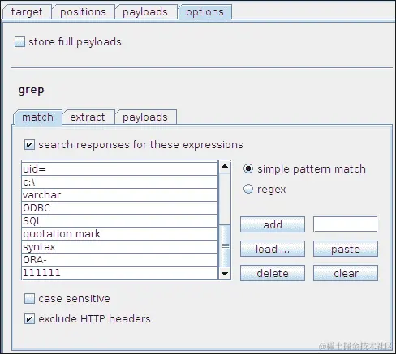396x354 pixels.
Task: Enable store full payloads checkbox
Action: [19, 42]
